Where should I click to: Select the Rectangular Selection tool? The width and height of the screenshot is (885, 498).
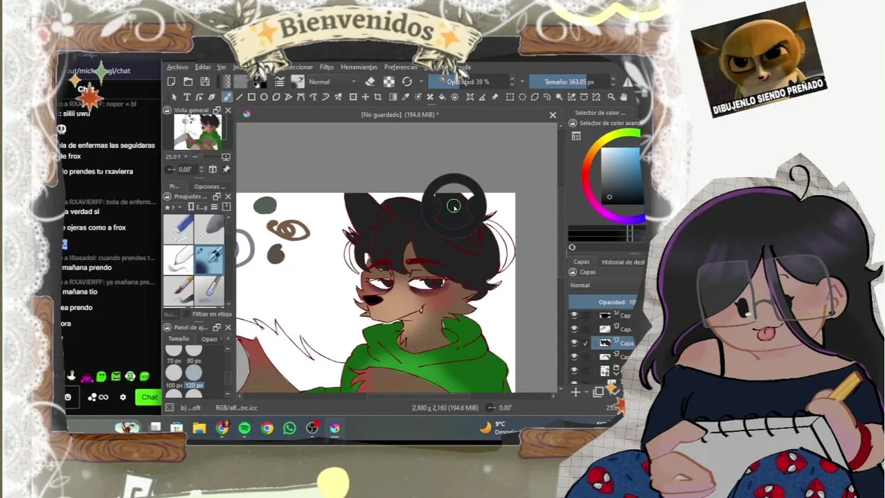point(509,97)
